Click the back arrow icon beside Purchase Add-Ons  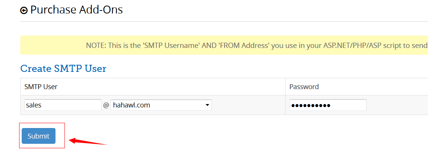(x=24, y=10)
